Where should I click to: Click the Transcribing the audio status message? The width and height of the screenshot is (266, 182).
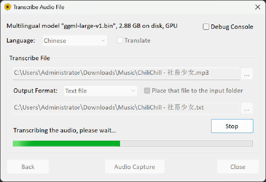coord(65,130)
